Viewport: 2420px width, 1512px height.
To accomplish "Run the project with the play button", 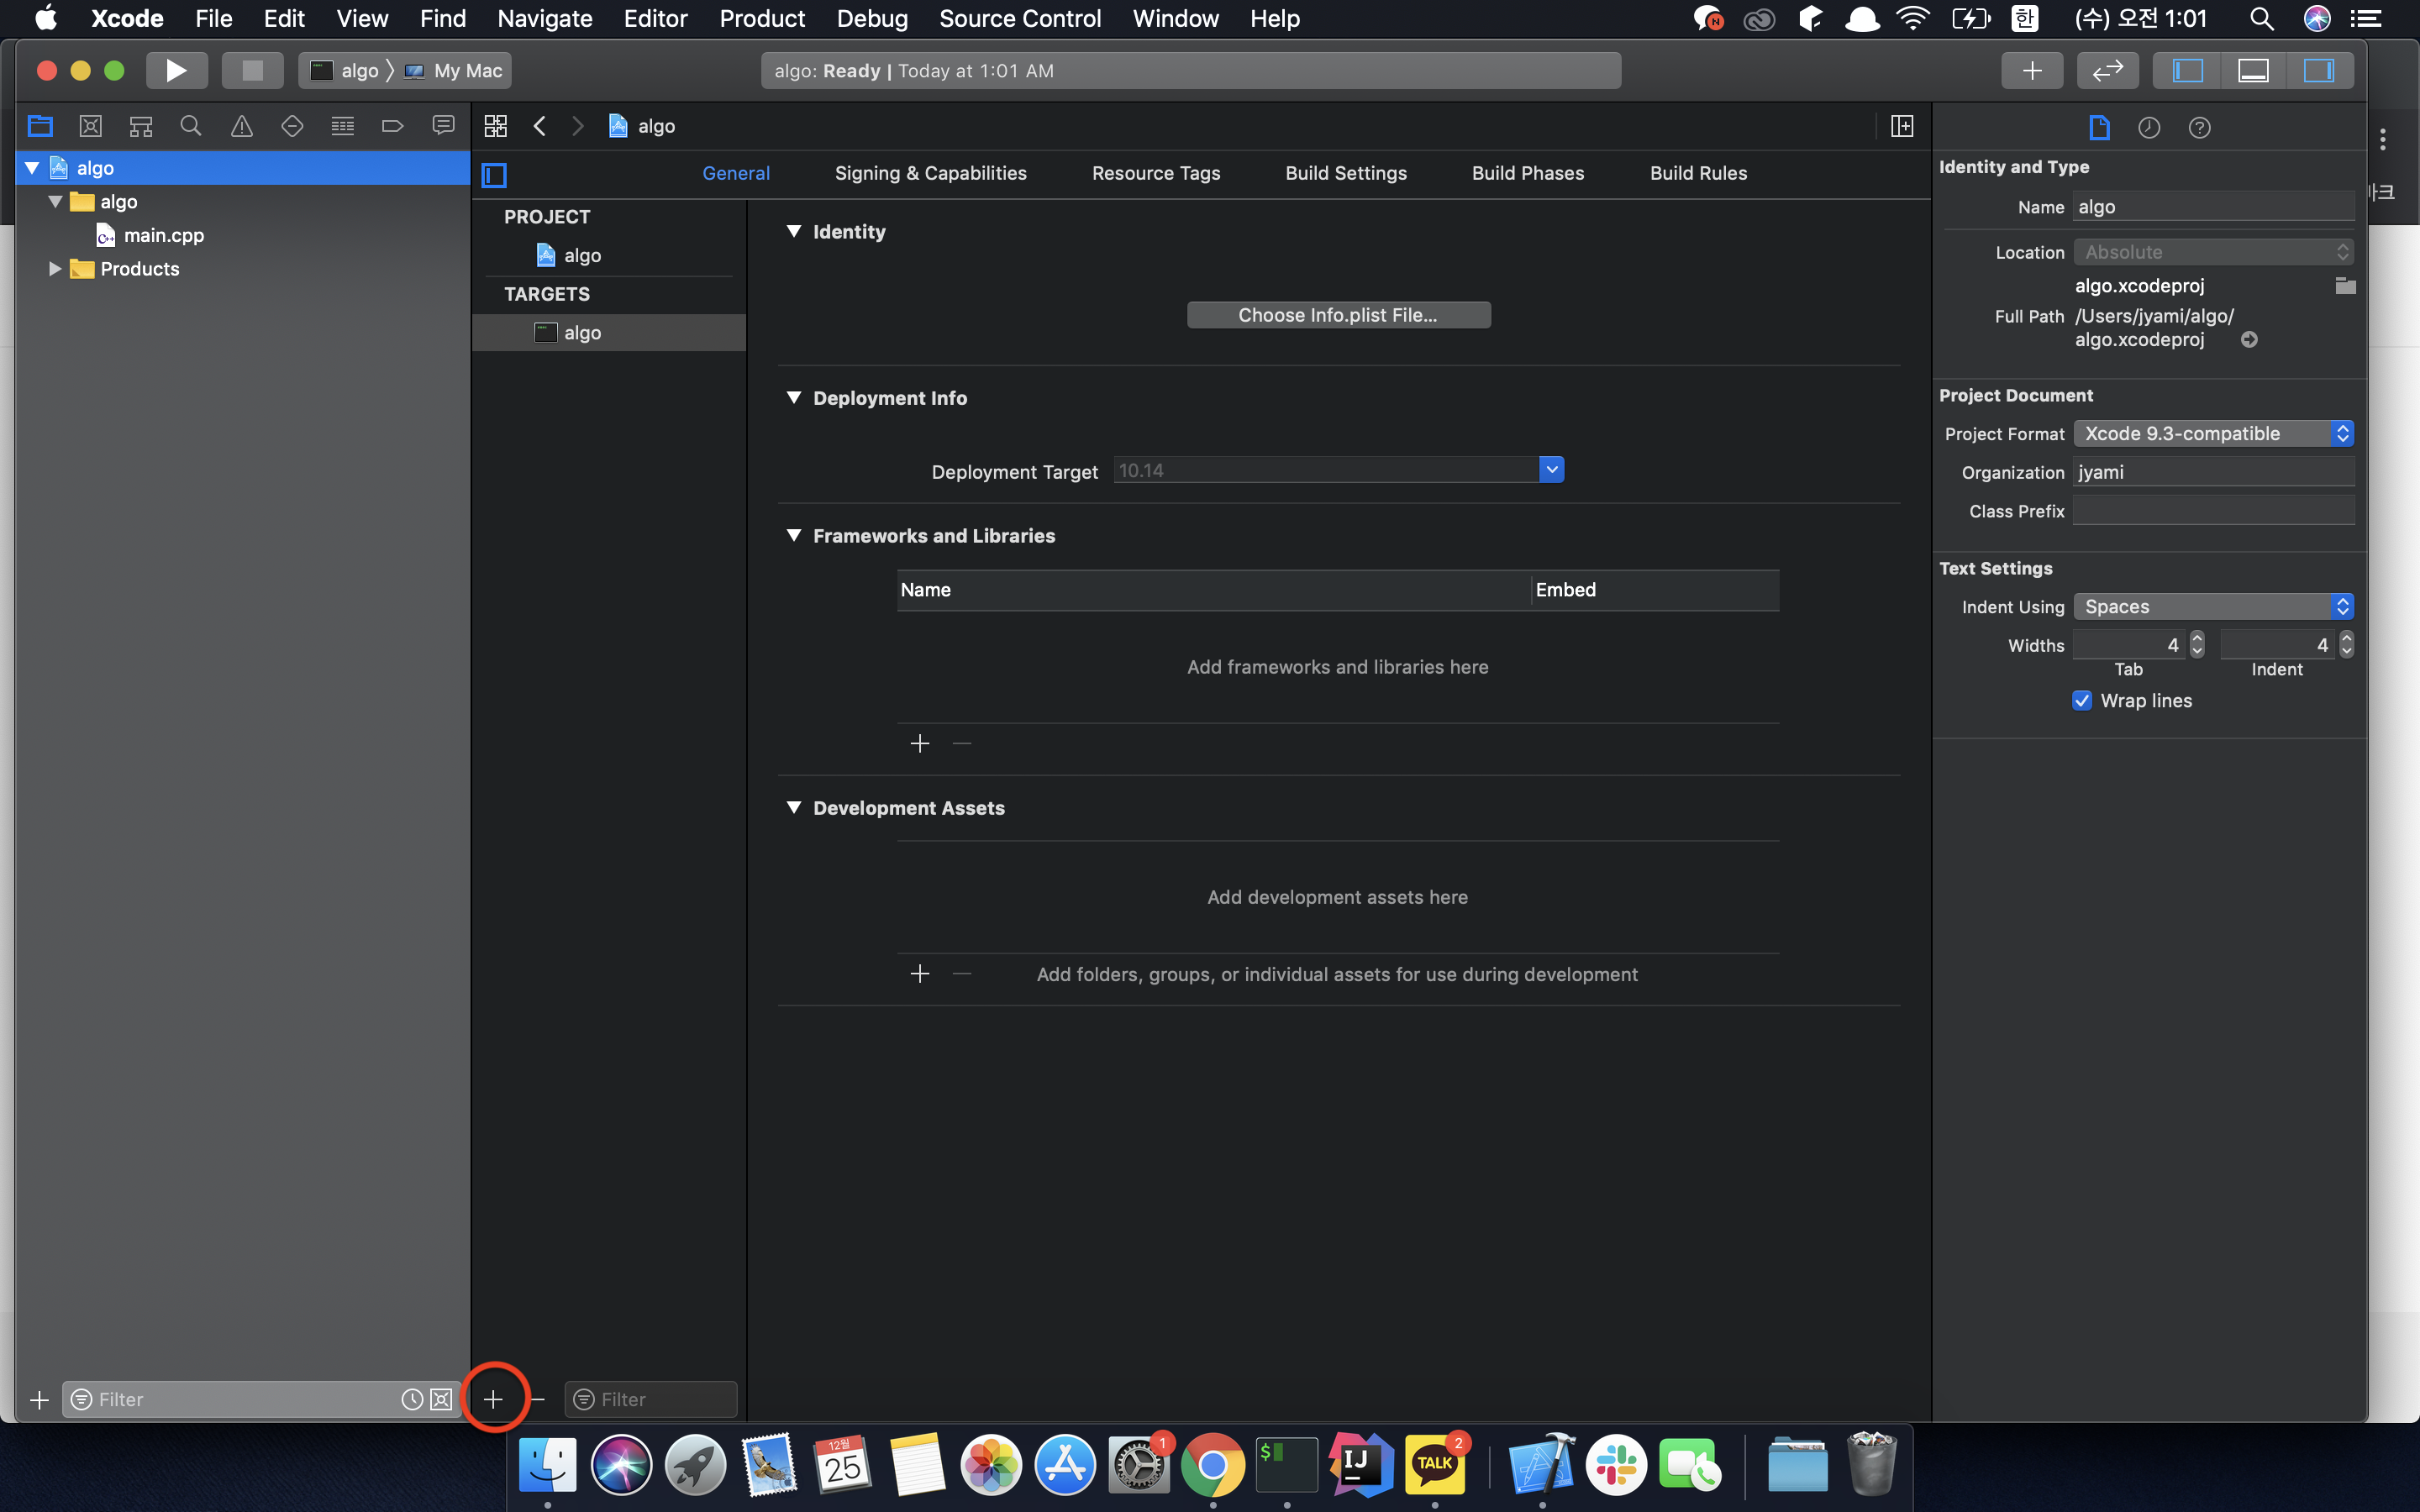I will click(176, 70).
